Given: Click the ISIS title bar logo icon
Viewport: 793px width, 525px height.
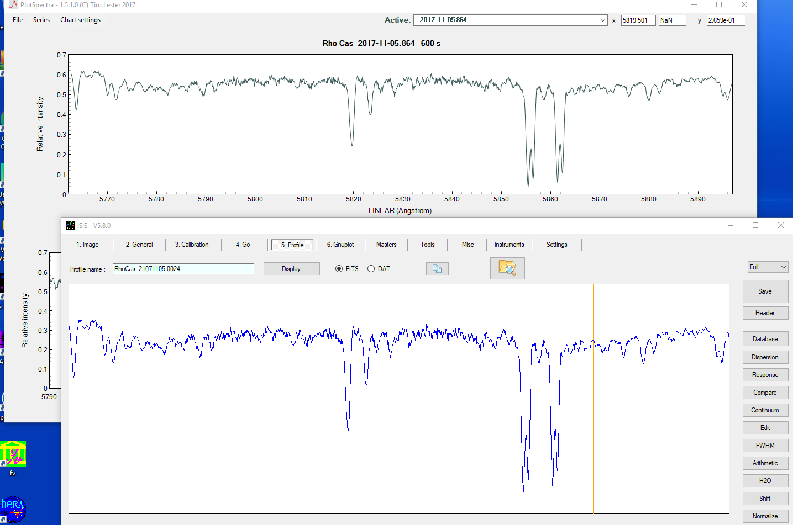Looking at the screenshot, I should 70,225.
